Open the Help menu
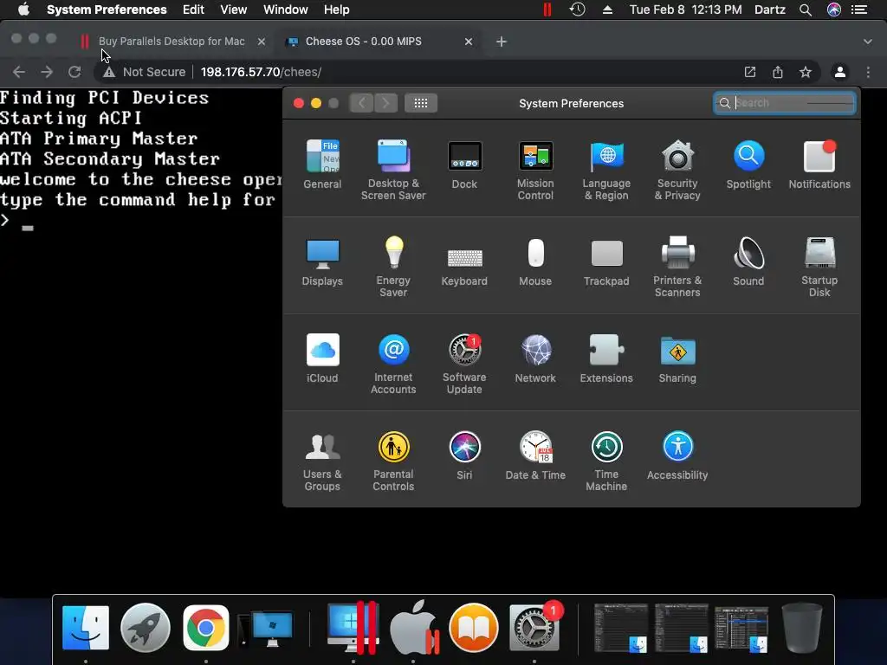This screenshot has width=887, height=665. (x=336, y=10)
